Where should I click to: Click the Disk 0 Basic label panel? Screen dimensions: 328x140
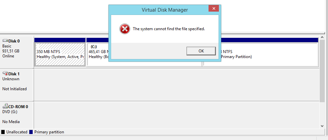point(17,52)
